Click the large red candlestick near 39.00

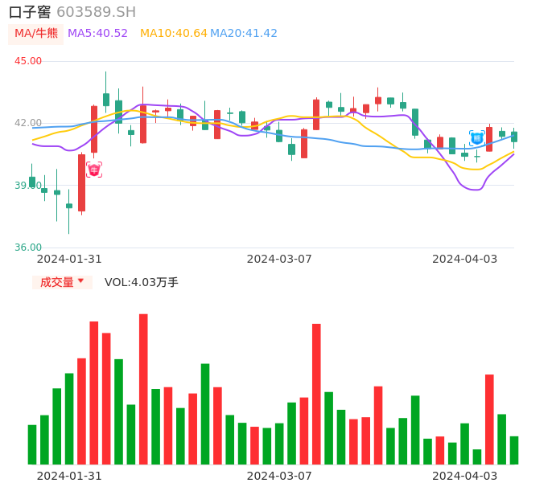[81, 182]
